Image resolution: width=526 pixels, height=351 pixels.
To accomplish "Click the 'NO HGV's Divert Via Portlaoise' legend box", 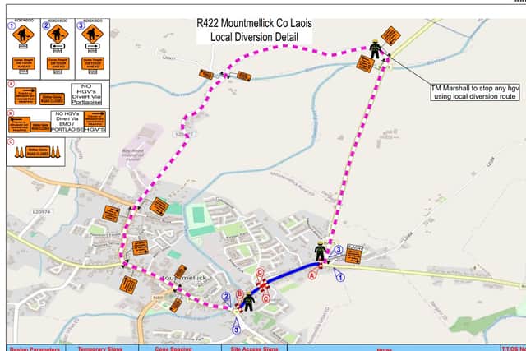I will point(86,95).
